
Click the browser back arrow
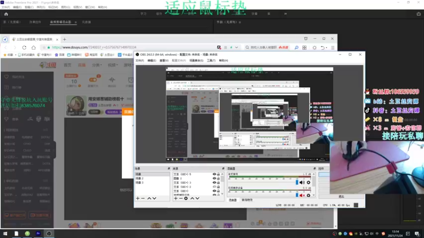tap(6, 48)
